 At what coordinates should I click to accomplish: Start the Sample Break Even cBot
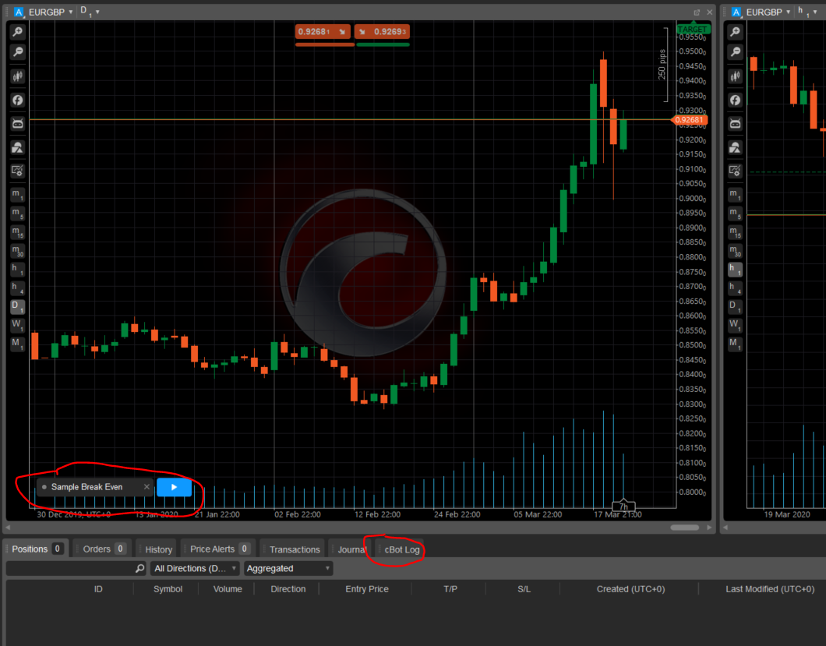tap(174, 487)
